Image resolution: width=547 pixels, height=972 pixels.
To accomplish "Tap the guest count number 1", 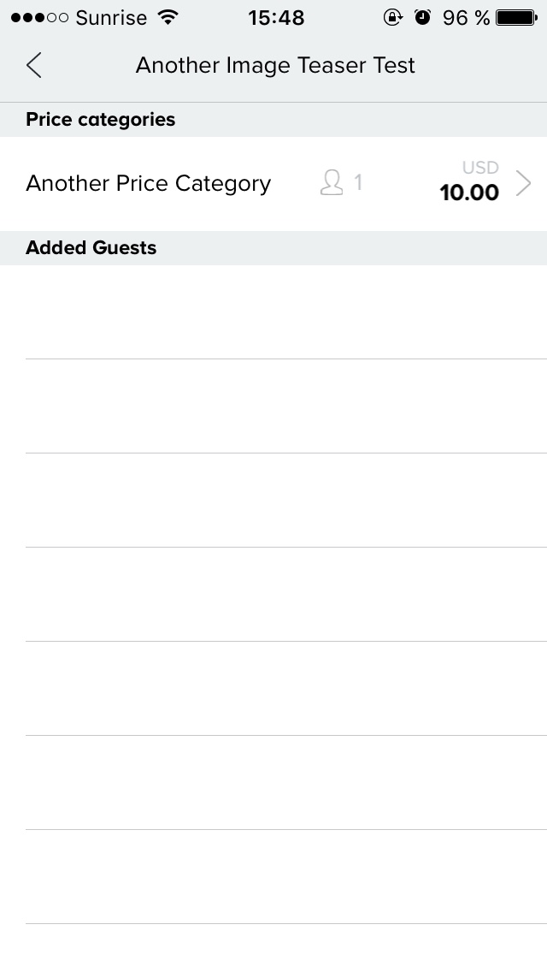I will click(x=358, y=183).
